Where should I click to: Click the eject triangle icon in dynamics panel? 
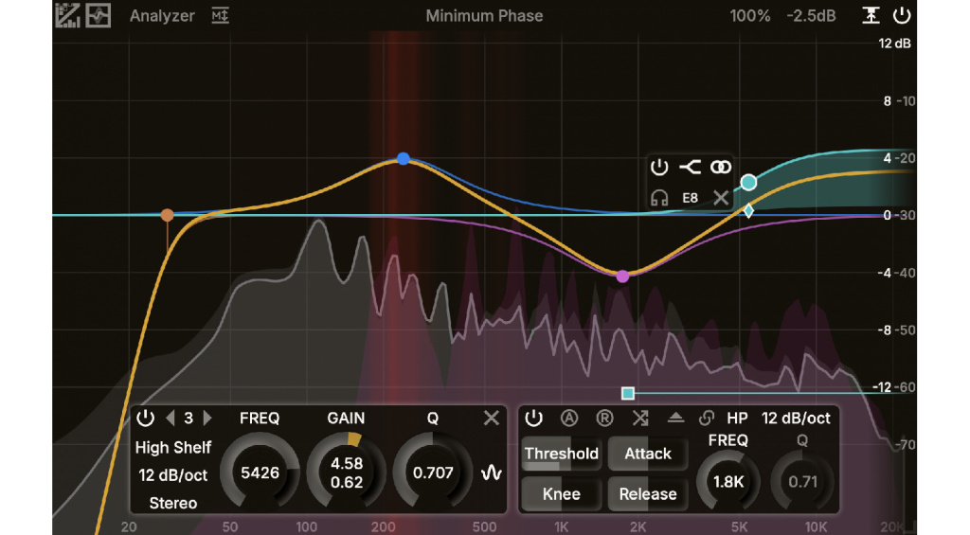click(675, 419)
